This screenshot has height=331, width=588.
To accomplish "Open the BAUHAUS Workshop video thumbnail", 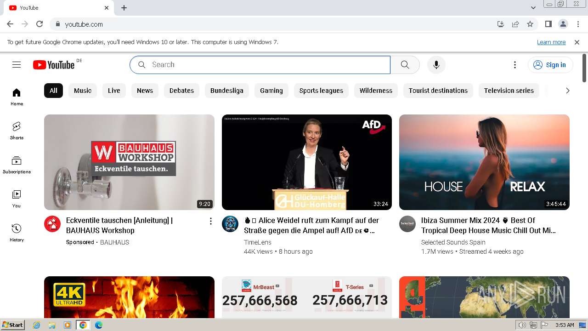I will point(129,162).
